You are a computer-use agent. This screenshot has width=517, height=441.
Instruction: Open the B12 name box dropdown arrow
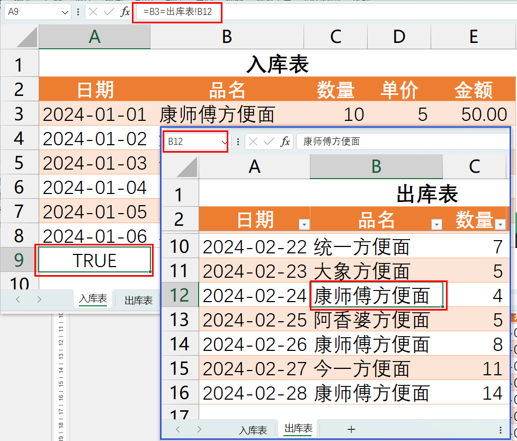pyautogui.click(x=224, y=142)
